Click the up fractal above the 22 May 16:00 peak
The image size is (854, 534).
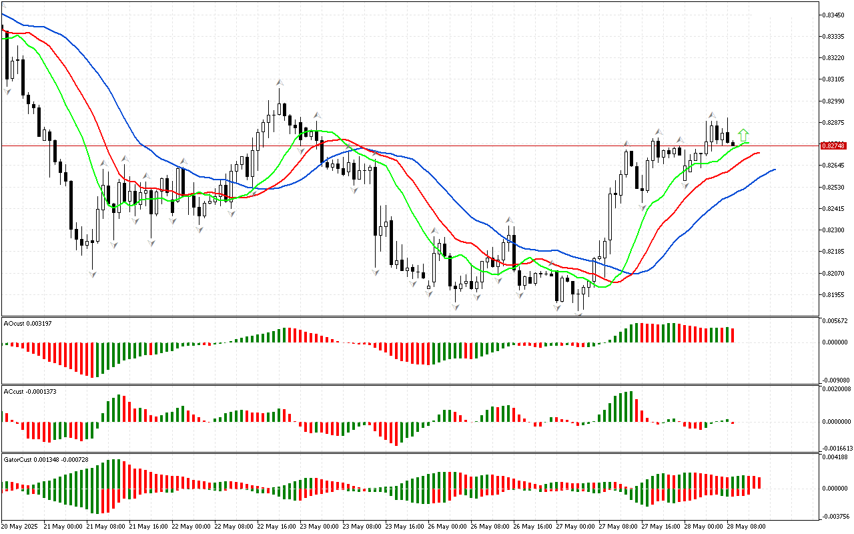280,82
